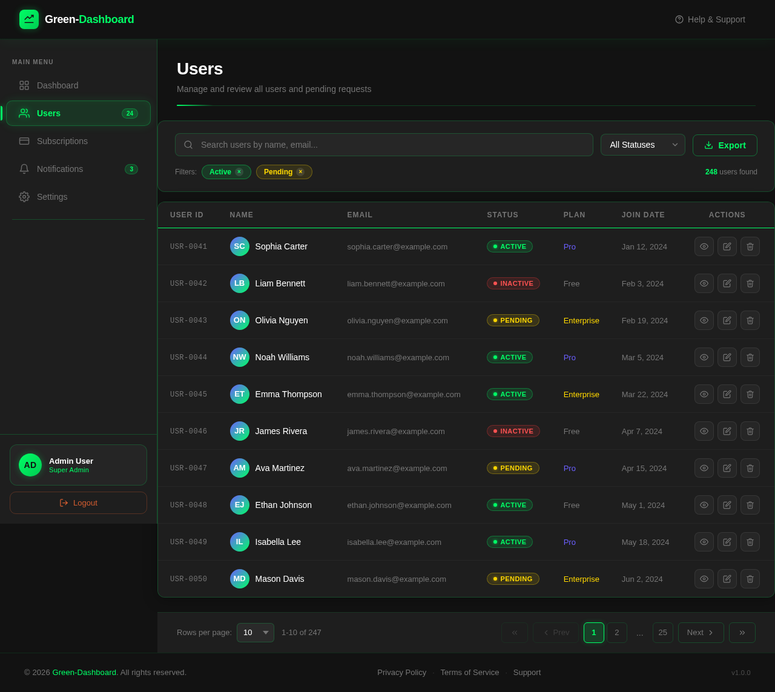
Task: Click Sophia Carter's SC avatar
Action: click(x=240, y=246)
